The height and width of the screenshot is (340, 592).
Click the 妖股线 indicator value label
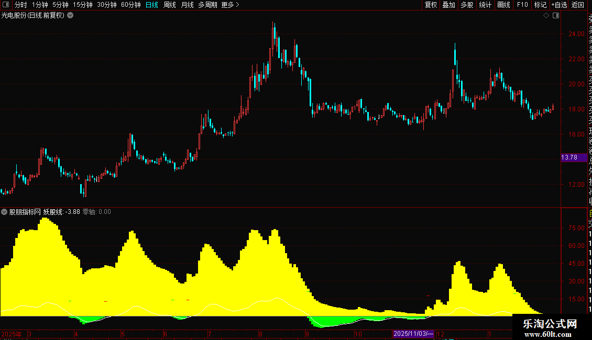[61, 212]
